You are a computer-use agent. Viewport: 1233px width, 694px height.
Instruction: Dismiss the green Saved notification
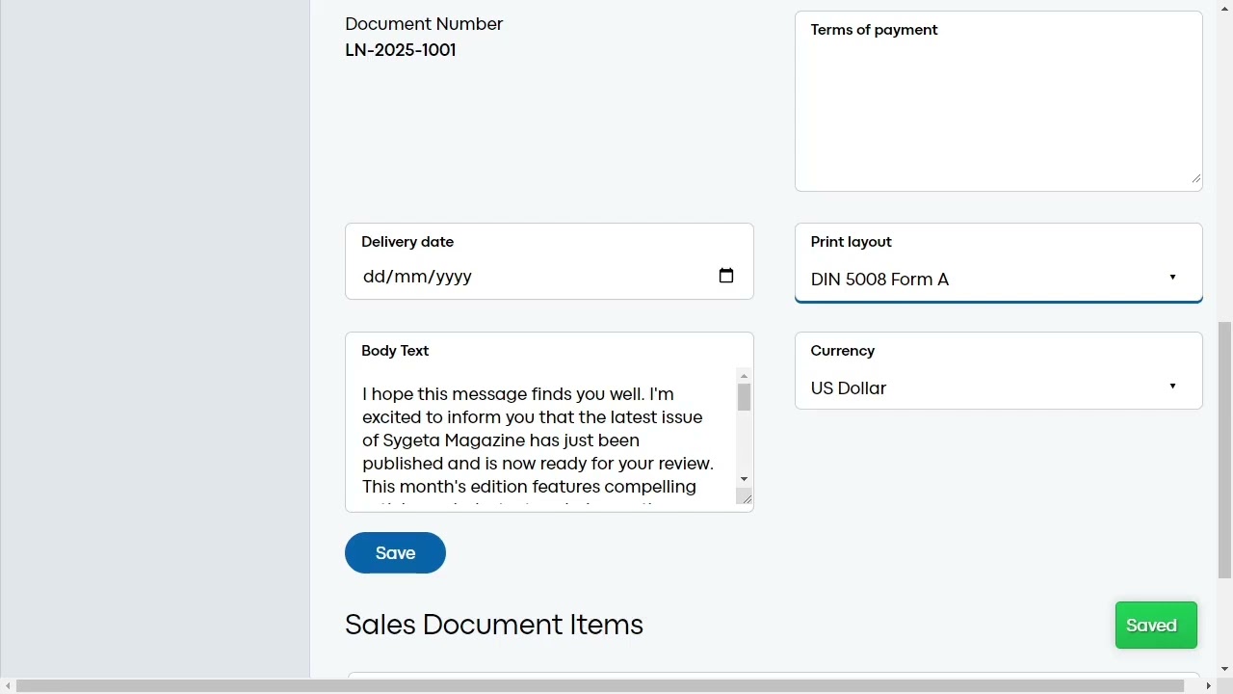[1156, 626]
